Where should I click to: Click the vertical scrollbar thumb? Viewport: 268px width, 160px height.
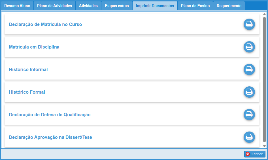tap(264, 79)
